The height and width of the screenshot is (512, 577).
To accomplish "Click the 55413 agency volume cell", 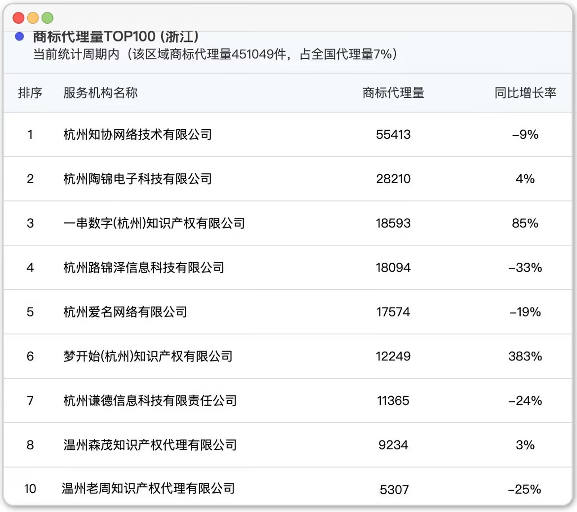I will coord(393,134).
